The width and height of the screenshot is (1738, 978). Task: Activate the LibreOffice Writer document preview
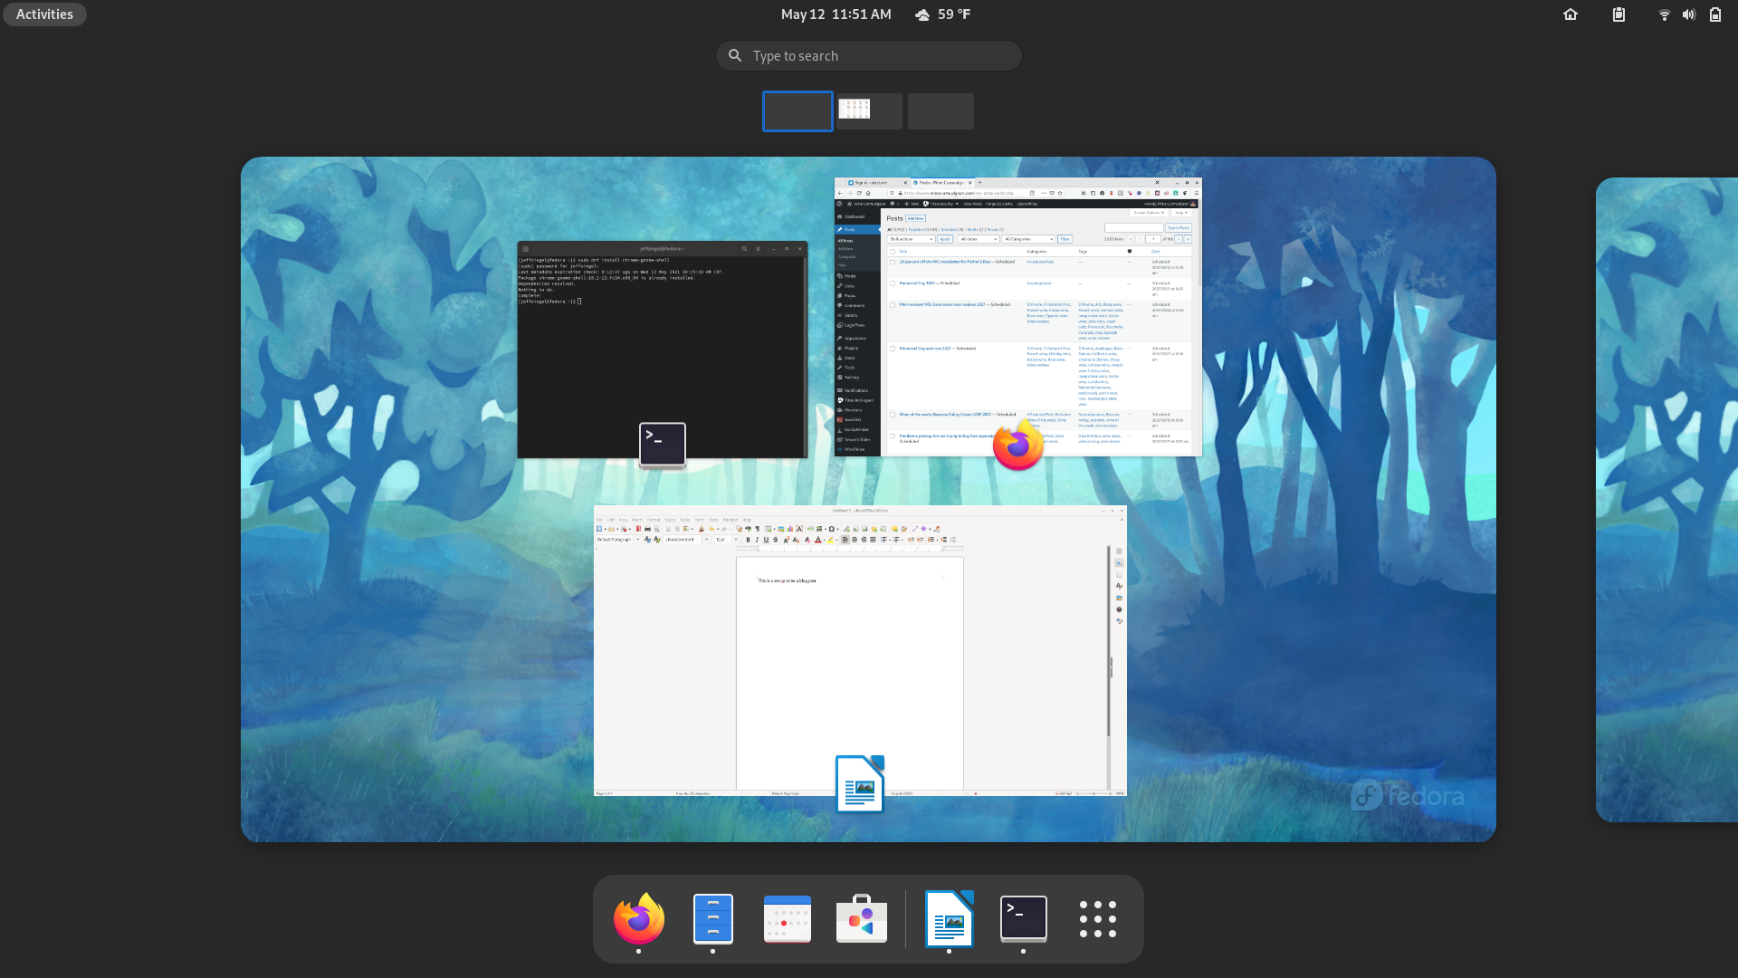coord(860,651)
